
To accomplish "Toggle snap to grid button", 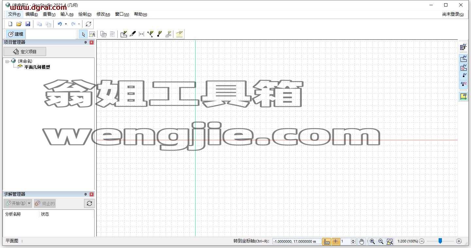I will [336, 241].
